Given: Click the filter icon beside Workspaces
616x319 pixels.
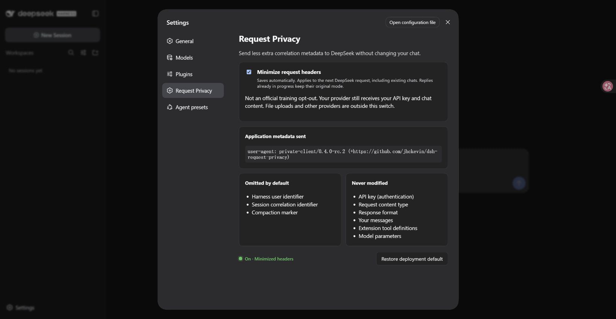Looking at the screenshot, I should [x=83, y=53].
